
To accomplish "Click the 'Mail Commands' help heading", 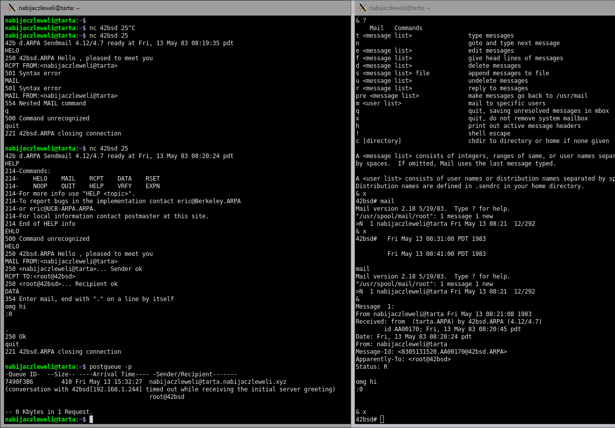I will point(396,28).
